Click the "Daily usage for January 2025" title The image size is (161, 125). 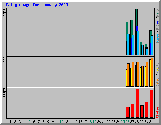coord(37,5)
